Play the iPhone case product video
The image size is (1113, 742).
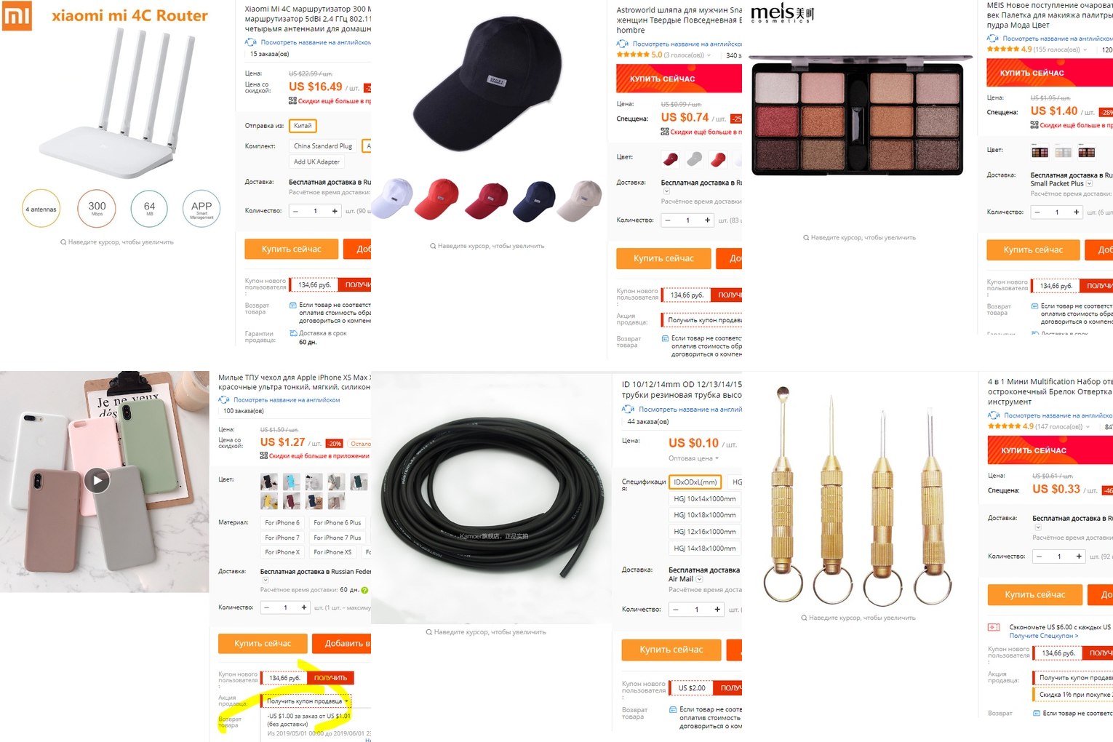(x=97, y=479)
